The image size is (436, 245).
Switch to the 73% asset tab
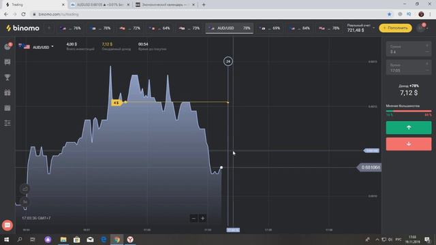[x=189, y=29]
